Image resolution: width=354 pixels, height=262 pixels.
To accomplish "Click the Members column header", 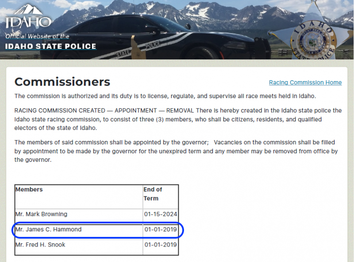I will pyautogui.click(x=29, y=190).
